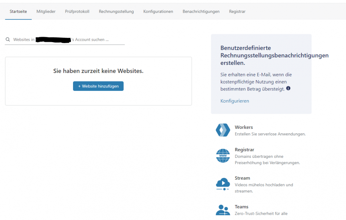The width and height of the screenshot is (346, 220).
Task: Open the Registrar tab in the navigation
Action: tap(237, 11)
